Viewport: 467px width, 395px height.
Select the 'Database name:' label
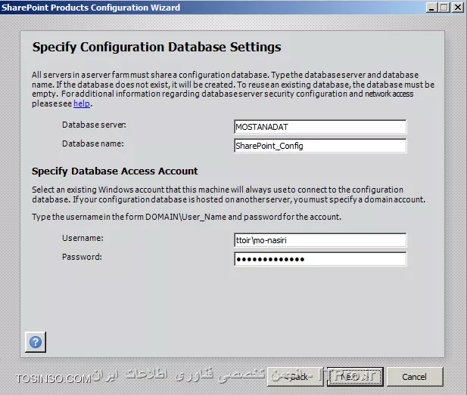tap(93, 143)
